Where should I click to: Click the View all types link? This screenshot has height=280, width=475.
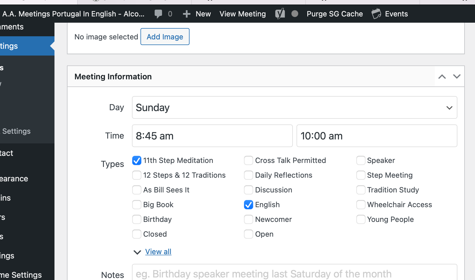click(x=158, y=252)
